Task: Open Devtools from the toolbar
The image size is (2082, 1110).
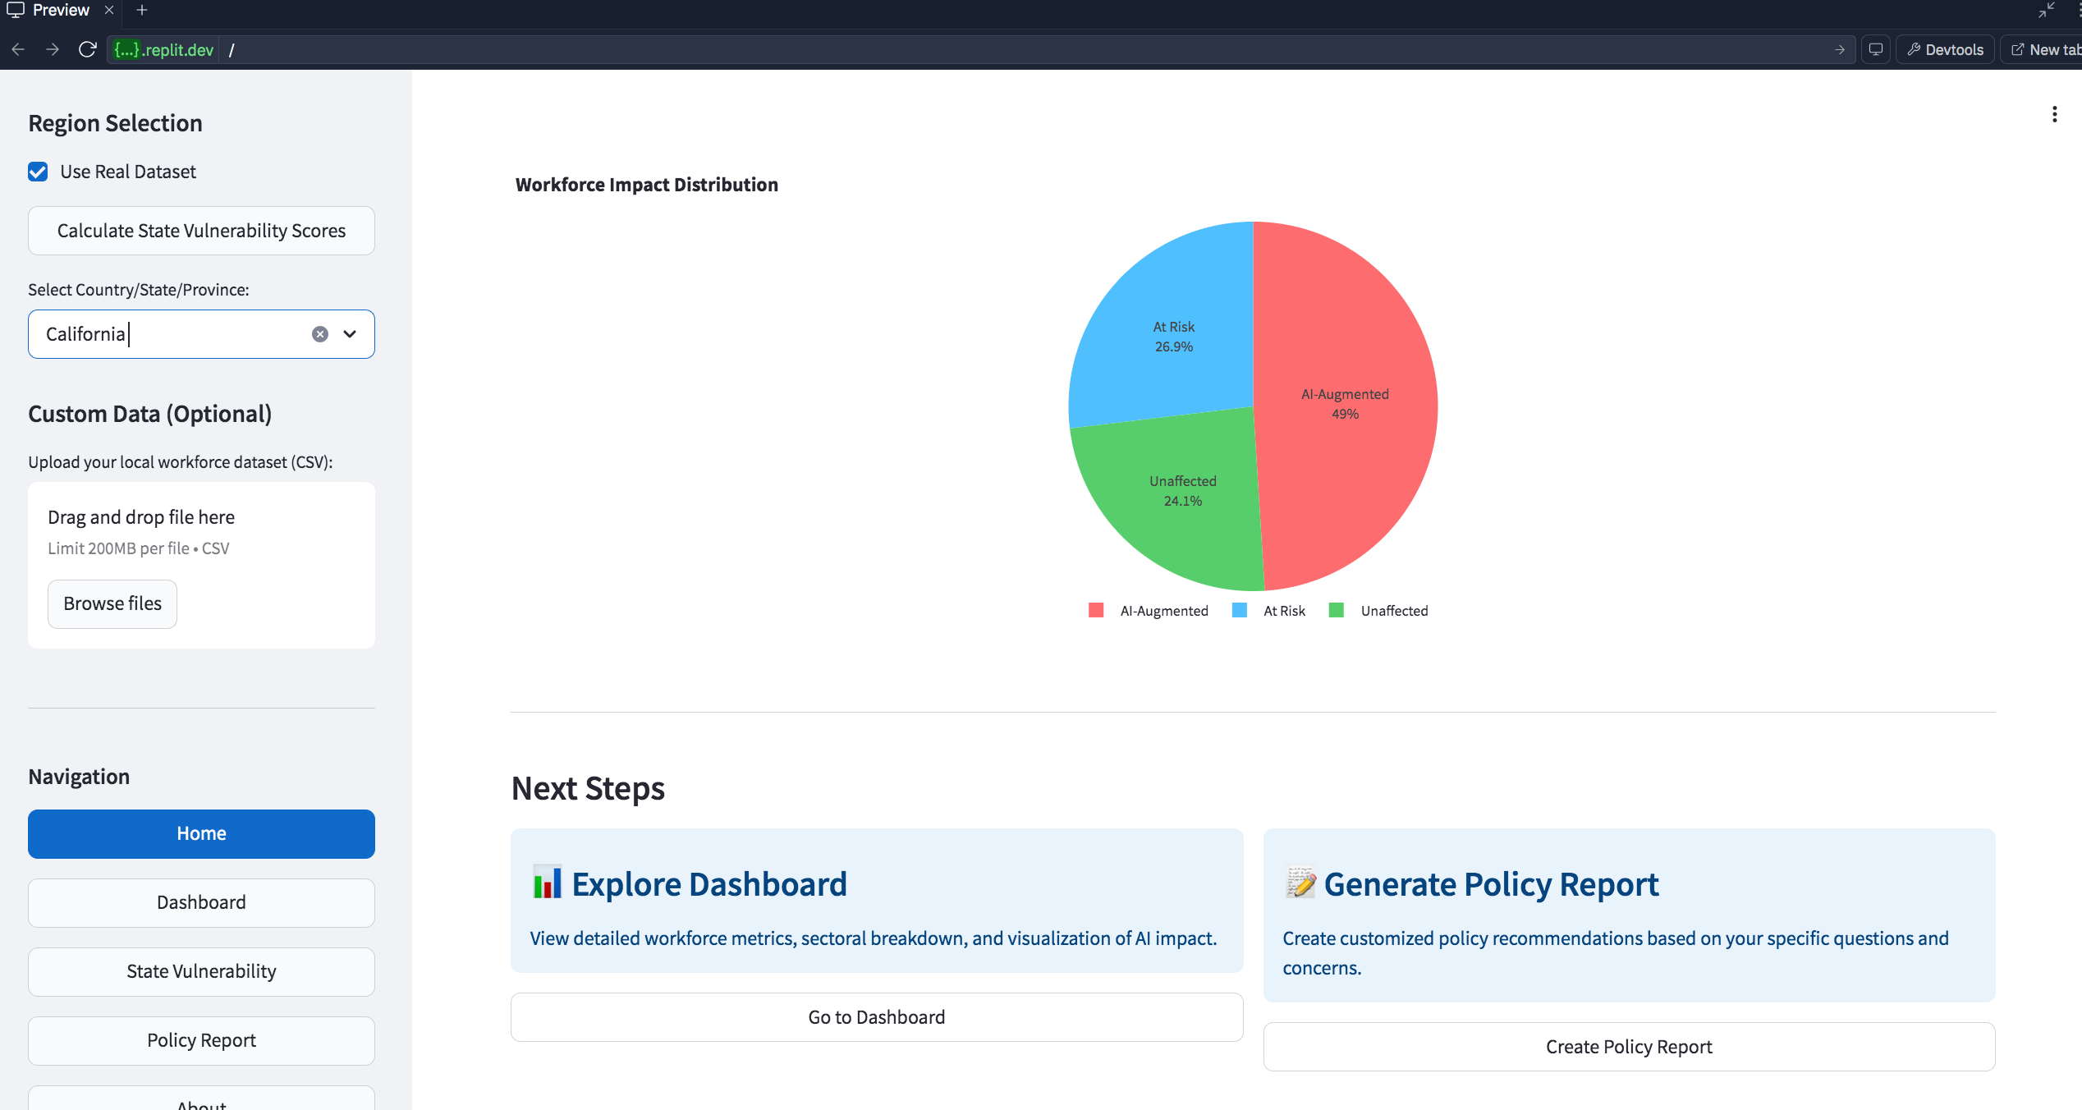Action: [1944, 50]
